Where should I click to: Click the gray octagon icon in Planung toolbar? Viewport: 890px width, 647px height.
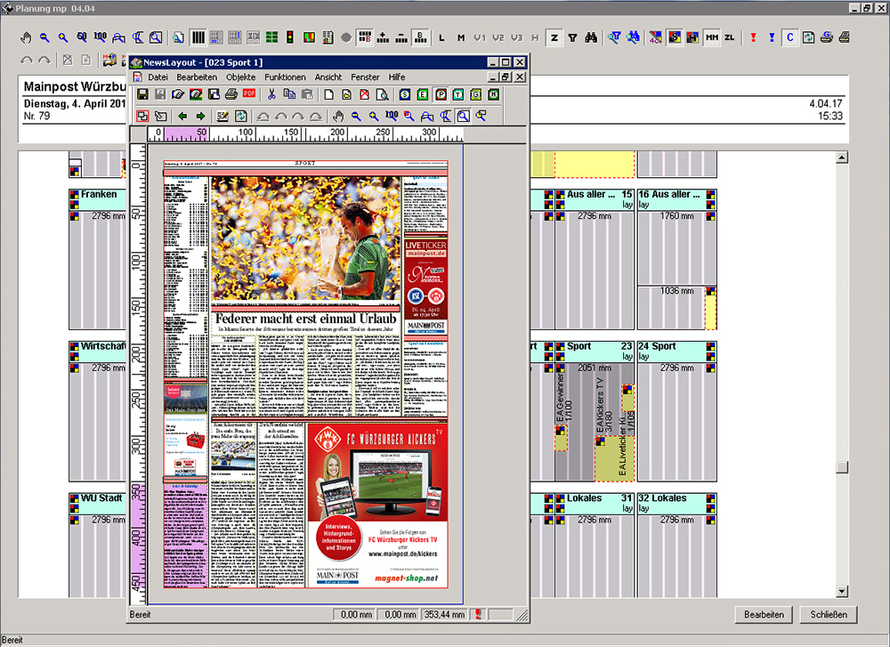pyautogui.click(x=345, y=37)
